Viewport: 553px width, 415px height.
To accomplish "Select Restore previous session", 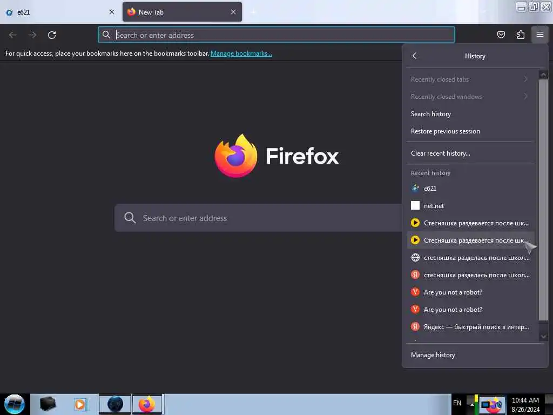I will click(470, 131).
